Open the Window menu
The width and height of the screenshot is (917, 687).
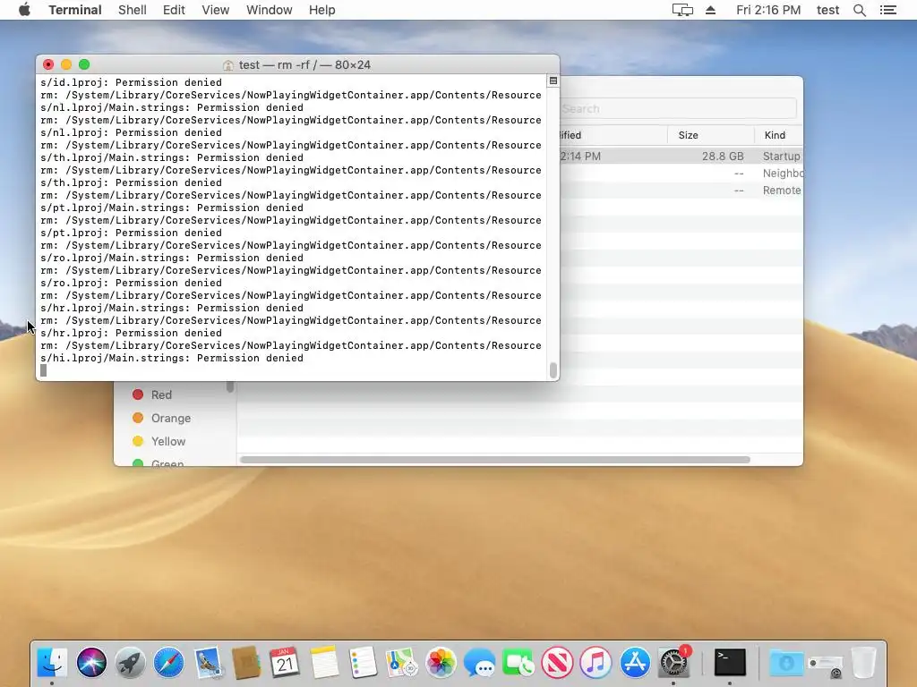[269, 10]
